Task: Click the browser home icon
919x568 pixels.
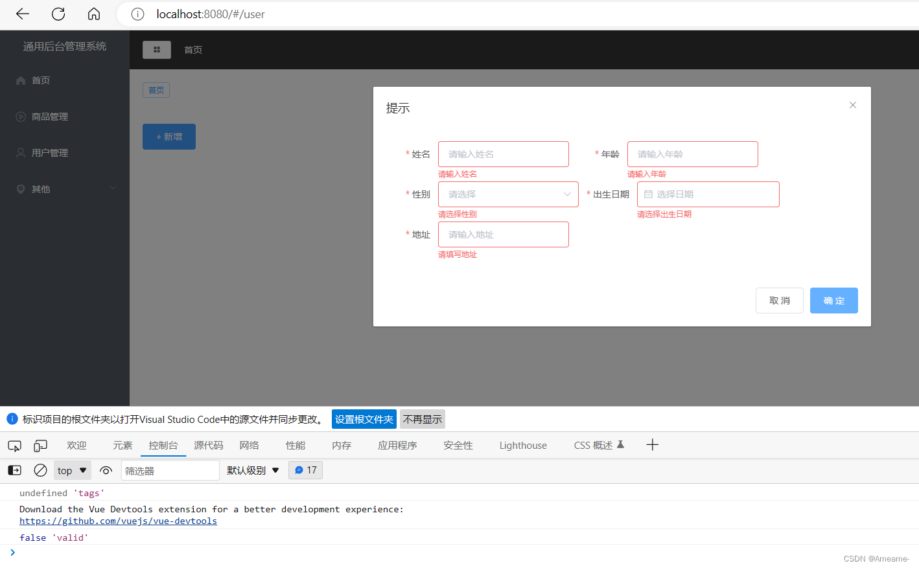Action: tap(93, 14)
